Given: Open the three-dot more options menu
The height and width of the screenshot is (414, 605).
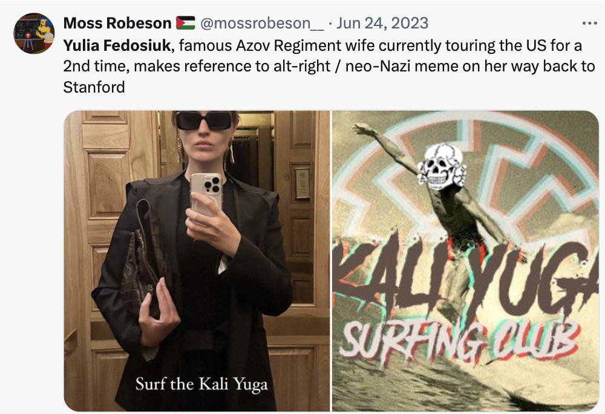Looking at the screenshot, I should (x=589, y=24).
